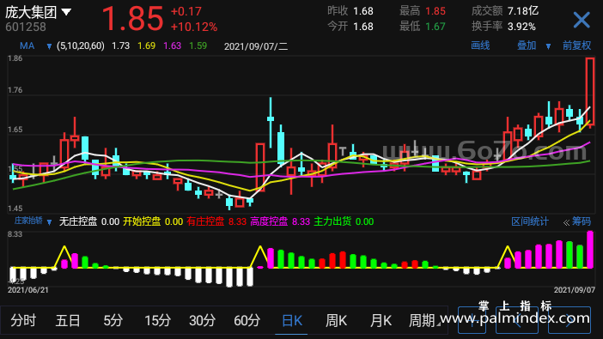Click the 最低 1.67 value
Viewport: 603px width, 339px height.
[x=435, y=27]
